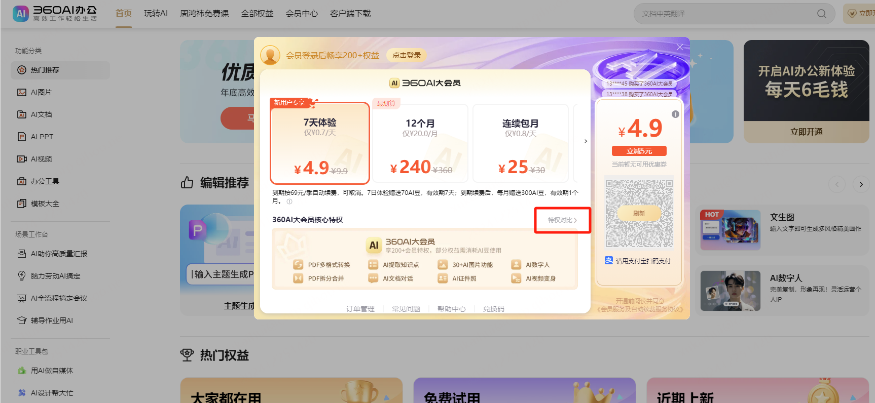Viewport: 875px width, 403px height.
Task: Refresh the payment QR code
Action: coord(639,213)
